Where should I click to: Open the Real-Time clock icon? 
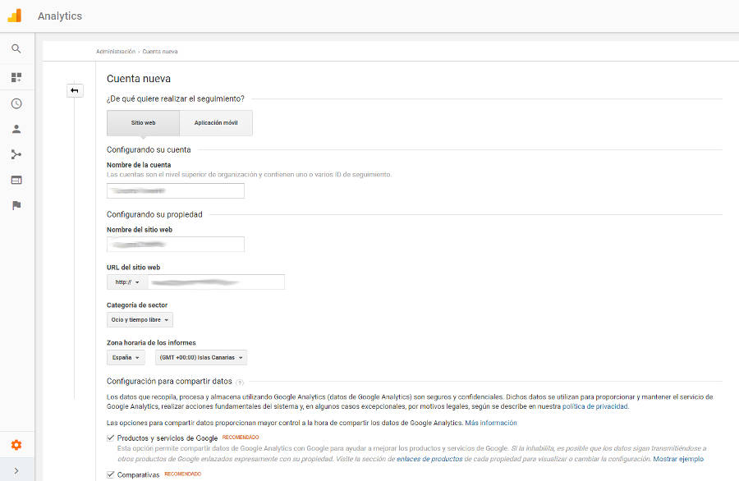click(x=16, y=103)
